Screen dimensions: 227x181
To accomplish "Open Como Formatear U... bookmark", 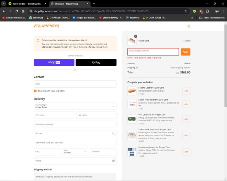I will point(14,18).
